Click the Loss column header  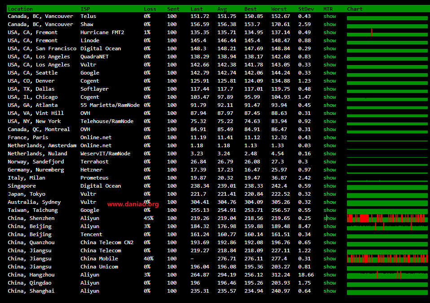click(x=150, y=9)
